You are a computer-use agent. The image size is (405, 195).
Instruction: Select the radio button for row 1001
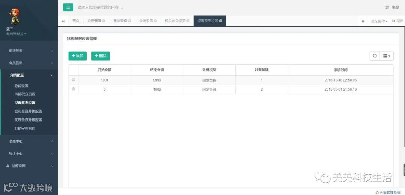click(x=73, y=80)
